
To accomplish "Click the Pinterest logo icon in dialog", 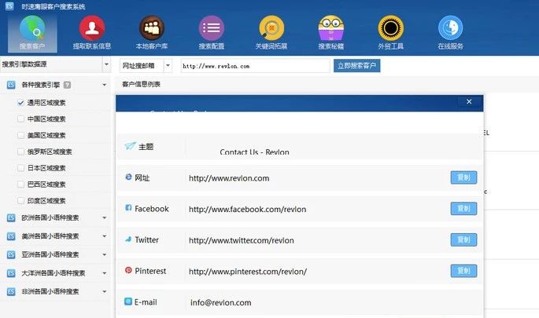I will pos(128,270).
